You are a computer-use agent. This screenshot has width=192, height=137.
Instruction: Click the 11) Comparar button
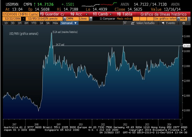[107, 19]
